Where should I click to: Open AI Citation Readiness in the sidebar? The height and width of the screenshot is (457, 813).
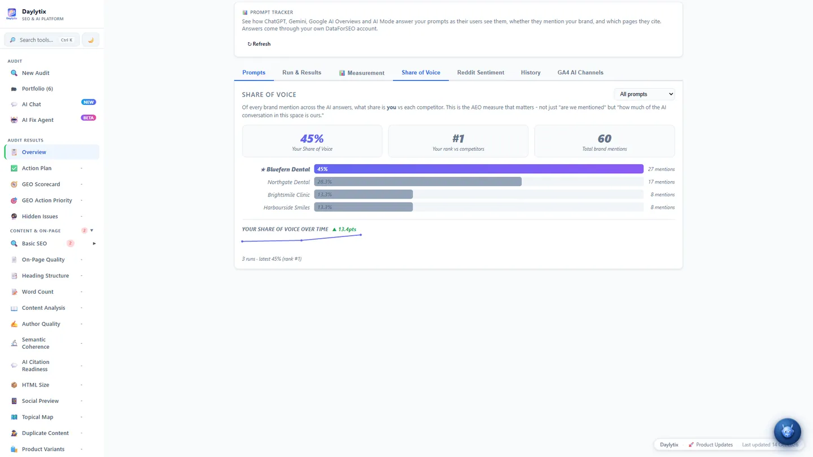click(x=52, y=366)
